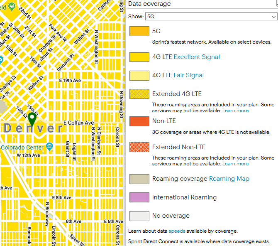Click the International Roaming purple swatch
The height and width of the screenshot is (246, 278).
click(139, 197)
